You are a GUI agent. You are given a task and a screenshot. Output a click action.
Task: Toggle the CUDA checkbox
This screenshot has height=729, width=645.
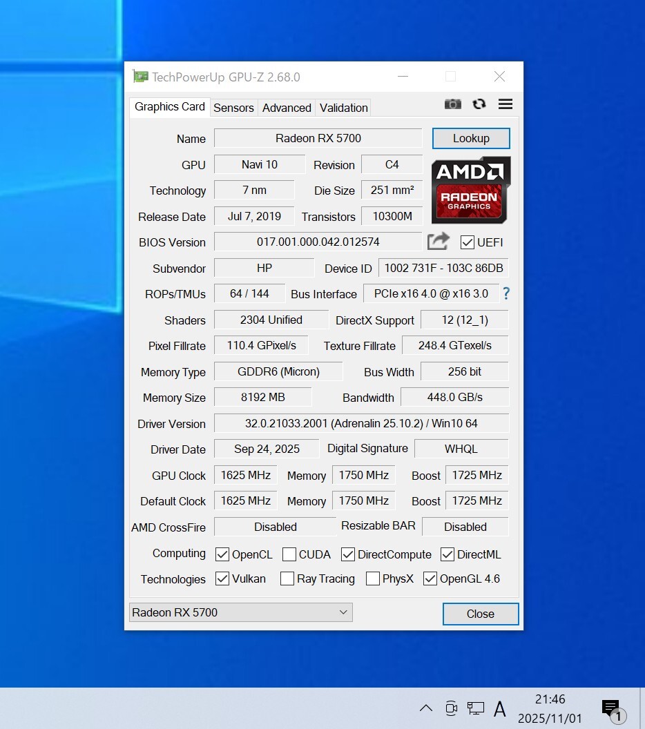(289, 554)
